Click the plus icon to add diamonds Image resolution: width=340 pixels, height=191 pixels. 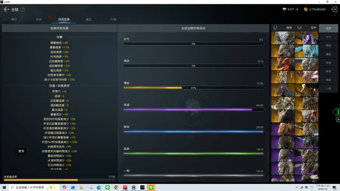pos(297,9)
